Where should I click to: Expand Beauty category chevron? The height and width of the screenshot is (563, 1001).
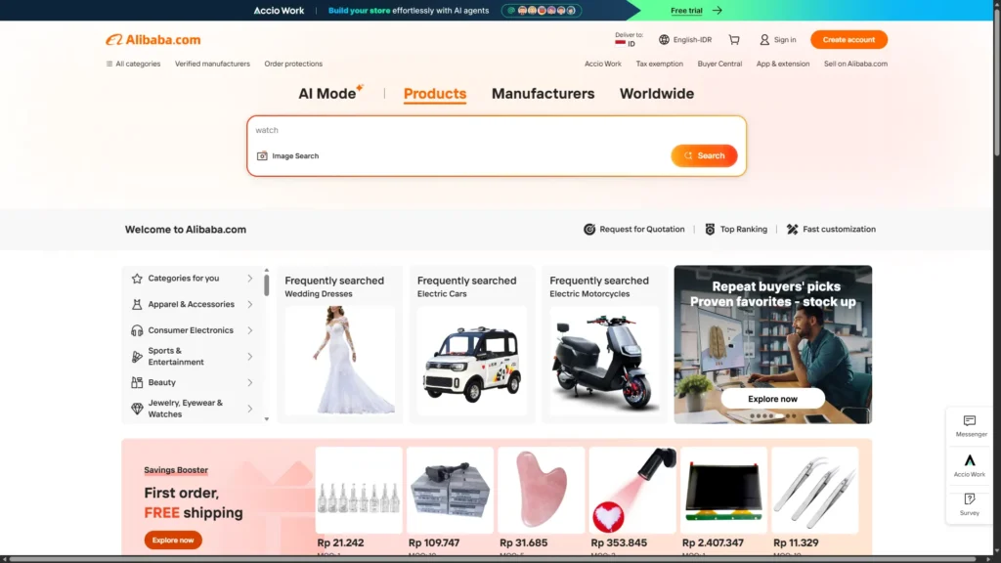coord(250,382)
